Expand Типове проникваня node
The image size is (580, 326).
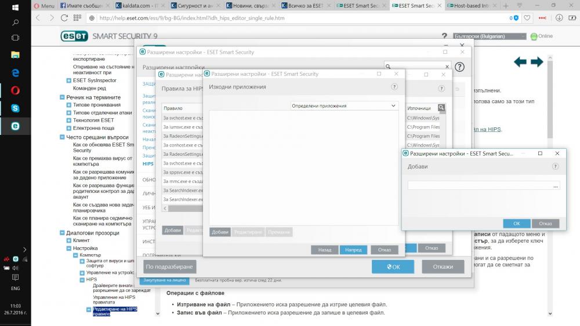[x=69, y=105]
